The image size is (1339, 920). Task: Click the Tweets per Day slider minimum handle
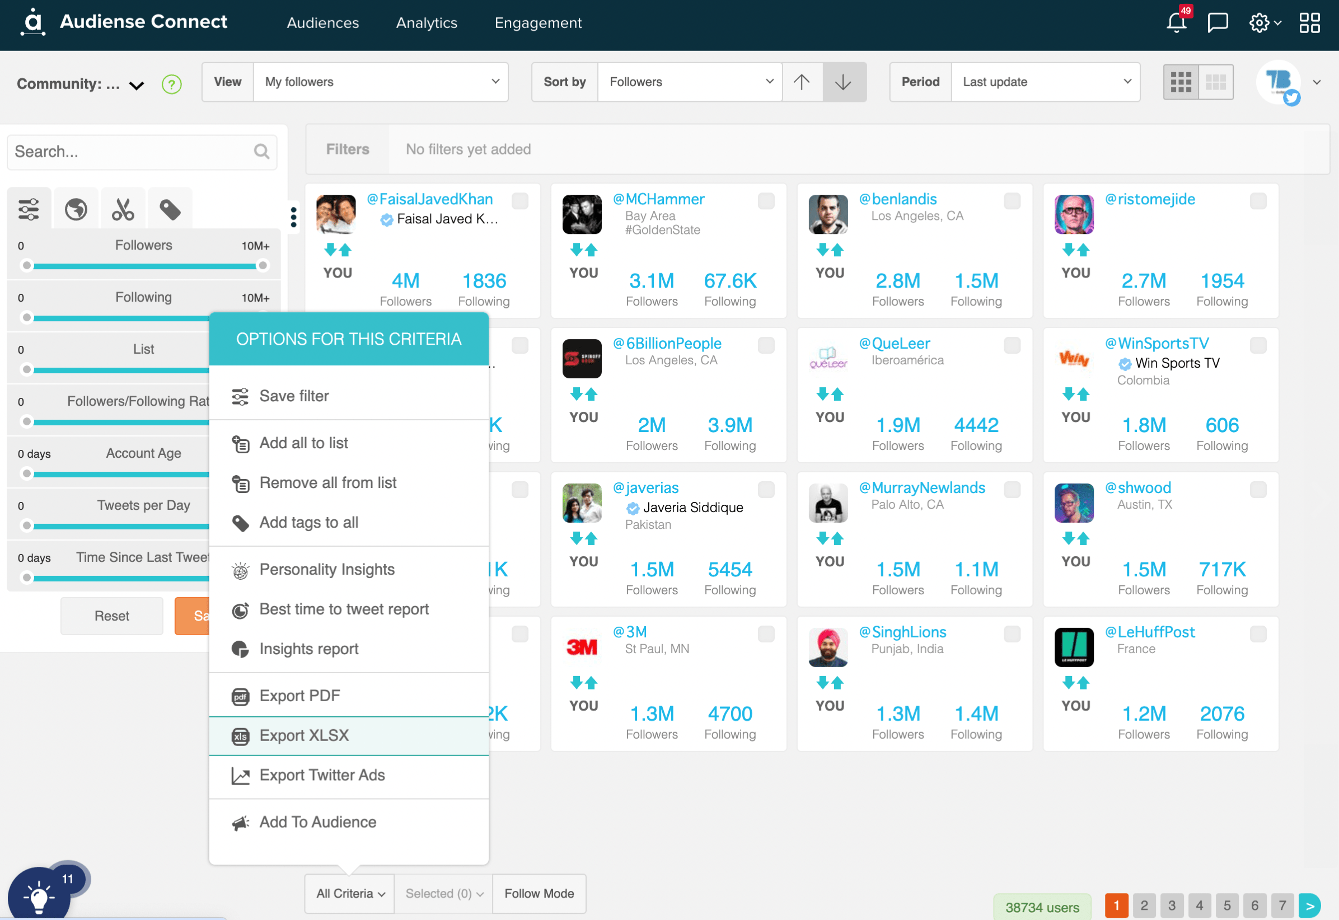pyautogui.click(x=26, y=525)
